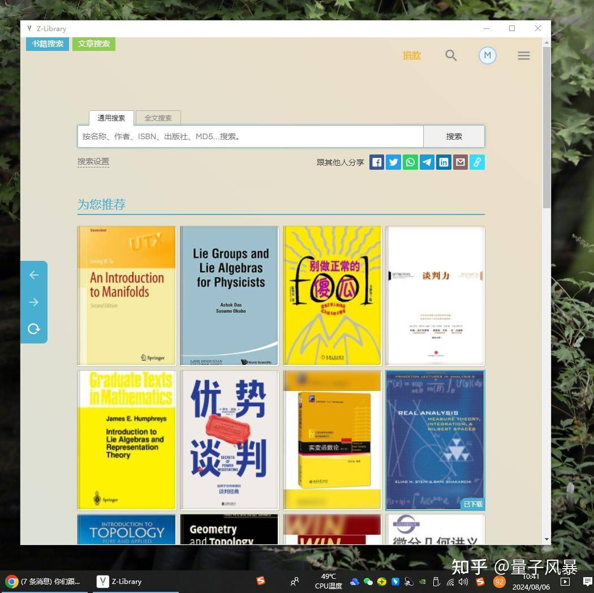Open blue cloud tray icon
The height and width of the screenshot is (593, 594).
click(x=355, y=582)
